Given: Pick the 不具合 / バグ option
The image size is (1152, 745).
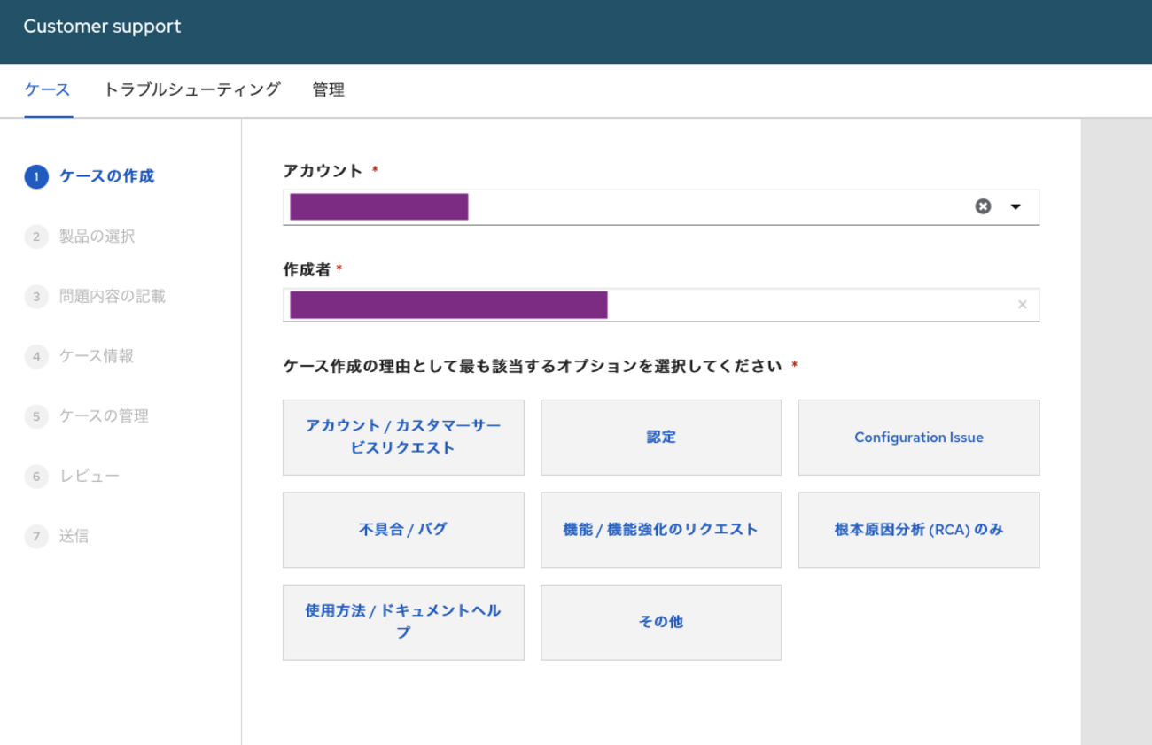Looking at the screenshot, I should pos(403,530).
